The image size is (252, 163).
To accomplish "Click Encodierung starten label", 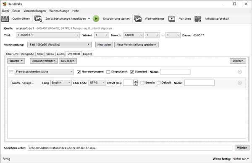I will click(116, 19).
